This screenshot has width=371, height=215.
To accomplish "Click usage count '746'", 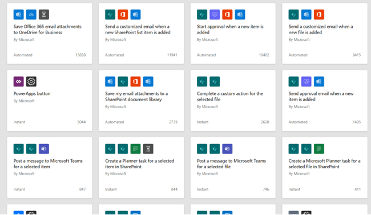I will point(266,189).
